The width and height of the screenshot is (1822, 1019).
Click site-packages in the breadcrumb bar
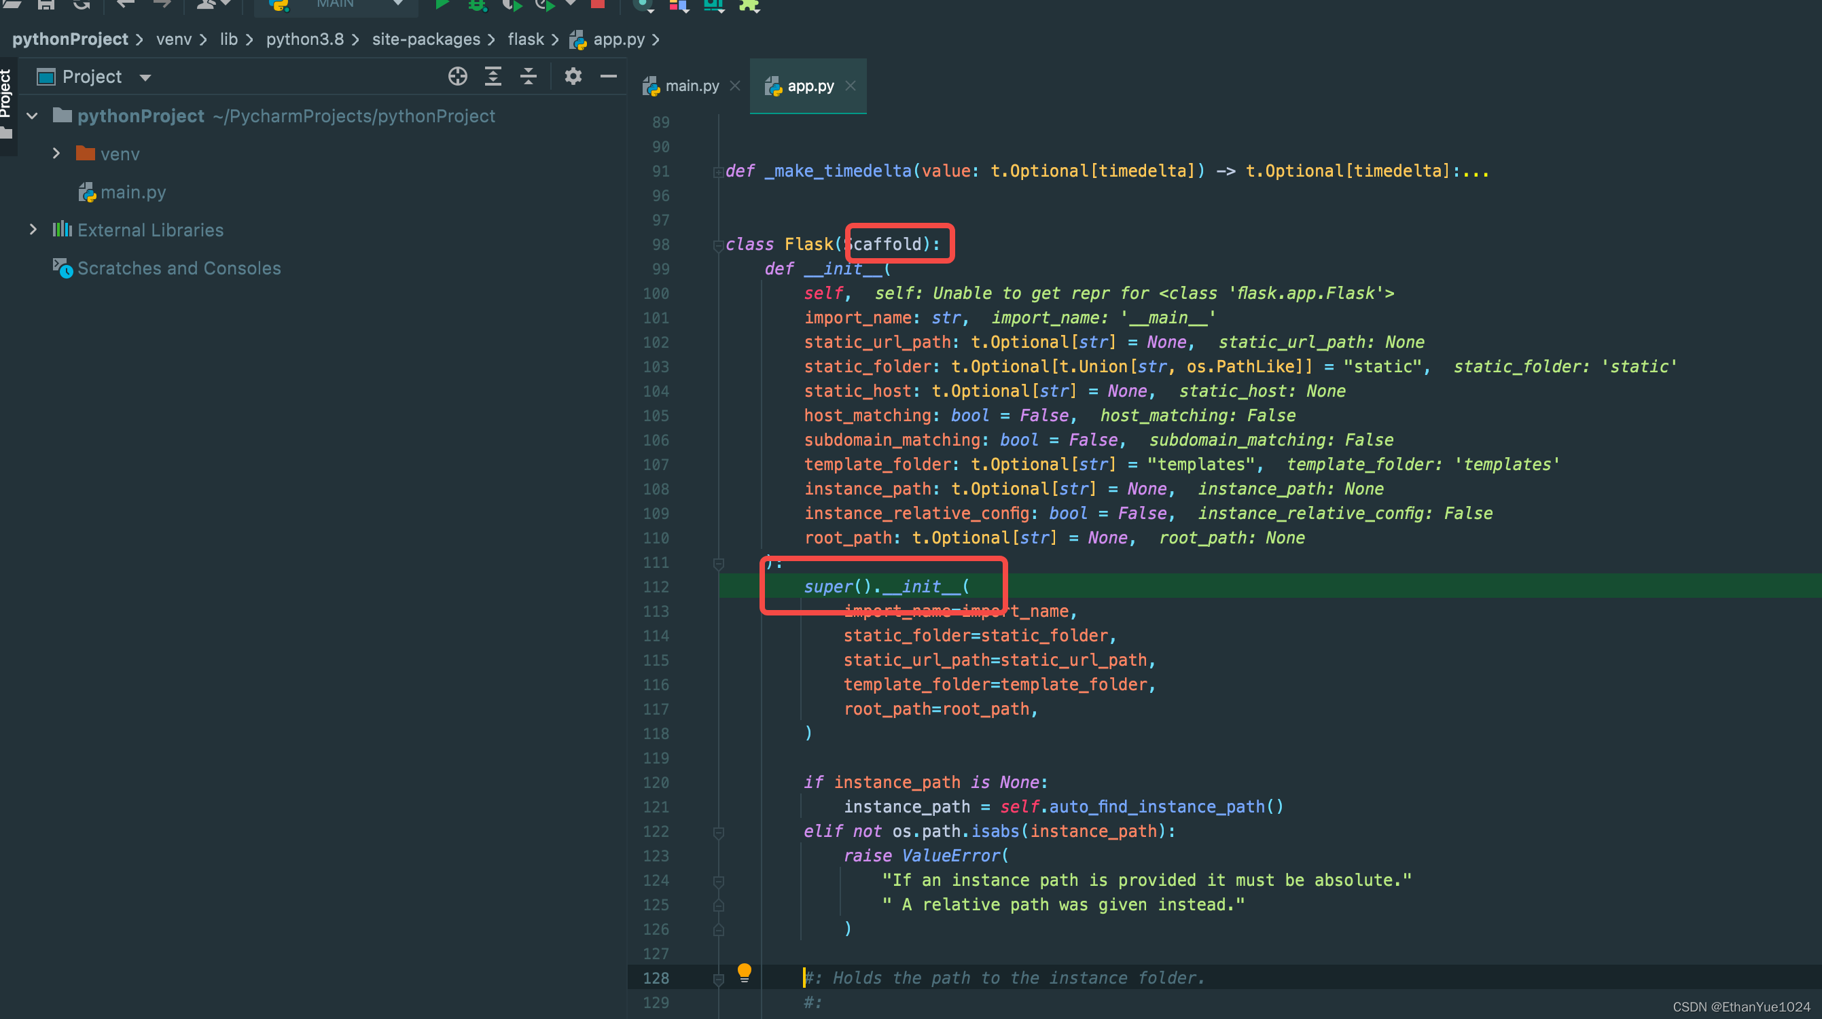[426, 39]
